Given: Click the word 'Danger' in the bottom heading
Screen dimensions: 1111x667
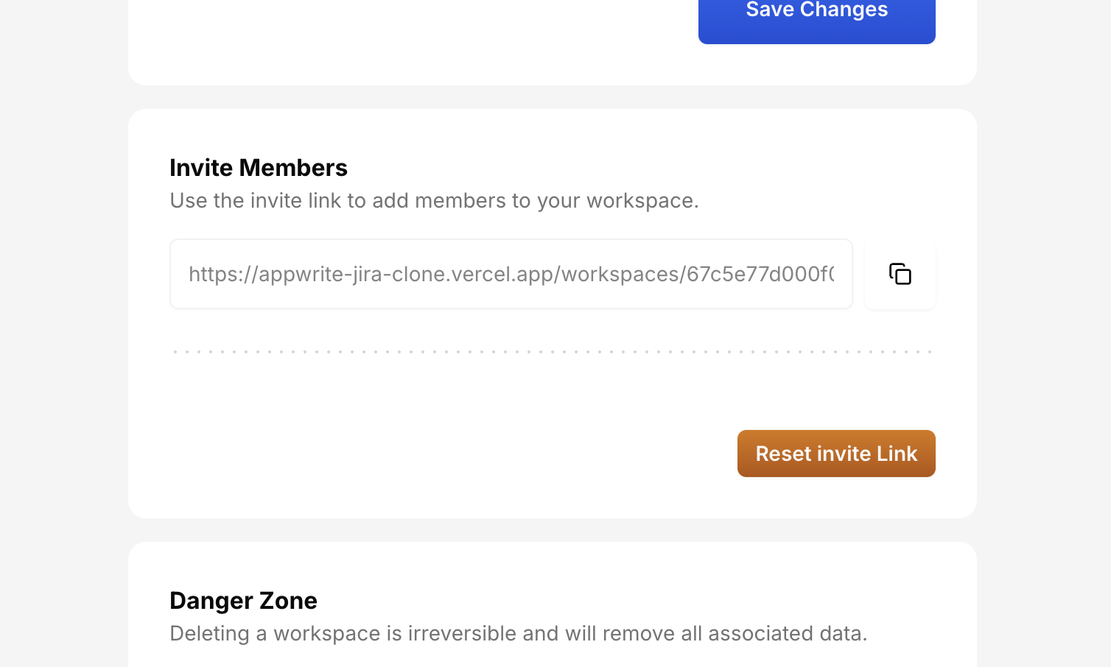Looking at the screenshot, I should point(211,601).
